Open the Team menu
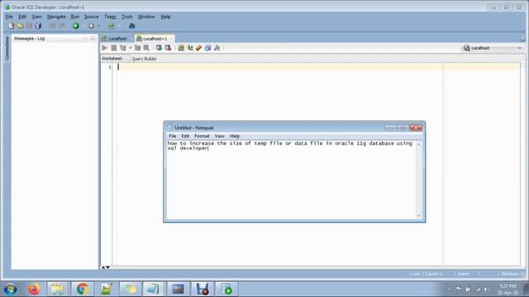This screenshot has height=297, width=529. tap(110, 16)
